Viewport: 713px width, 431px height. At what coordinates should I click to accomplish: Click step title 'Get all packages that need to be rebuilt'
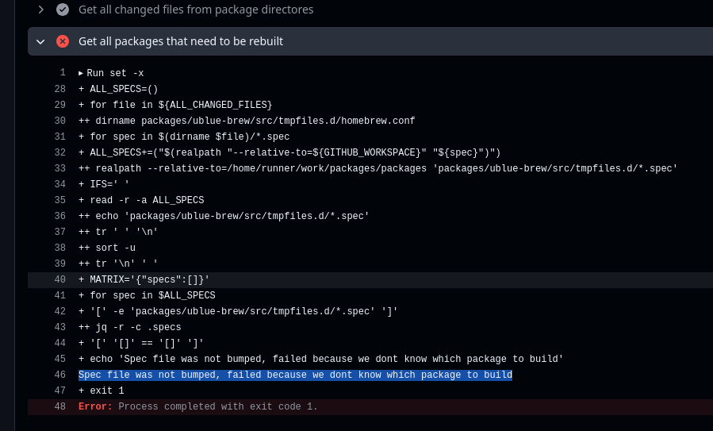point(181,41)
